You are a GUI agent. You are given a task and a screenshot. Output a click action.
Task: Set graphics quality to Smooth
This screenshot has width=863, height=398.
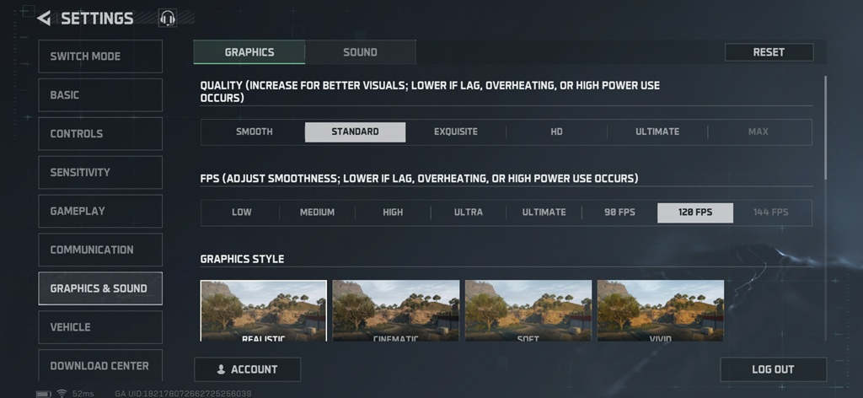click(x=254, y=132)
